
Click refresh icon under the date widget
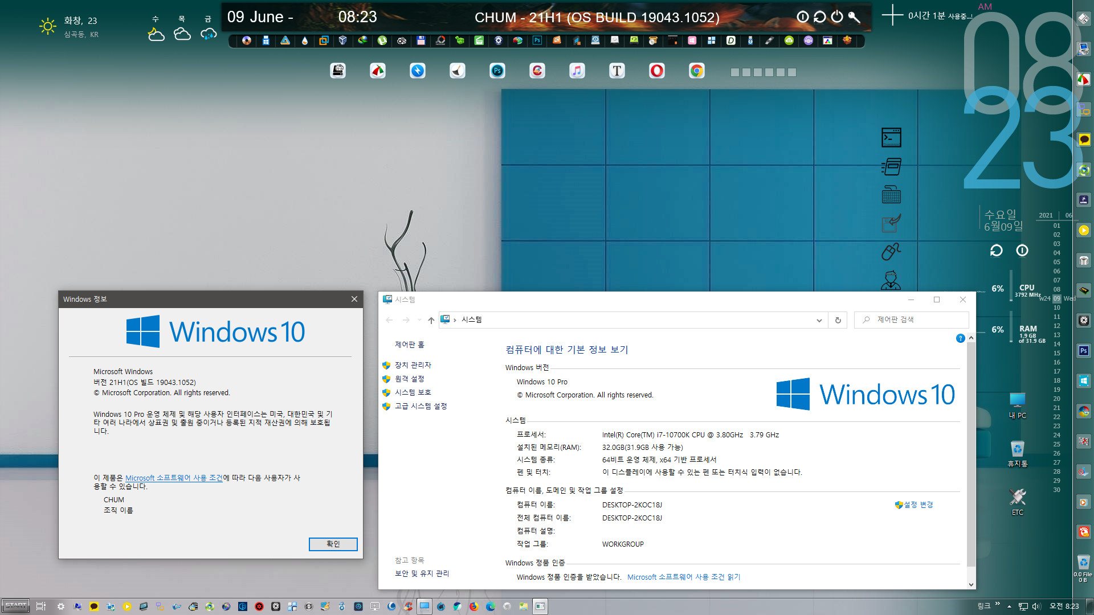tap(996, 251)
